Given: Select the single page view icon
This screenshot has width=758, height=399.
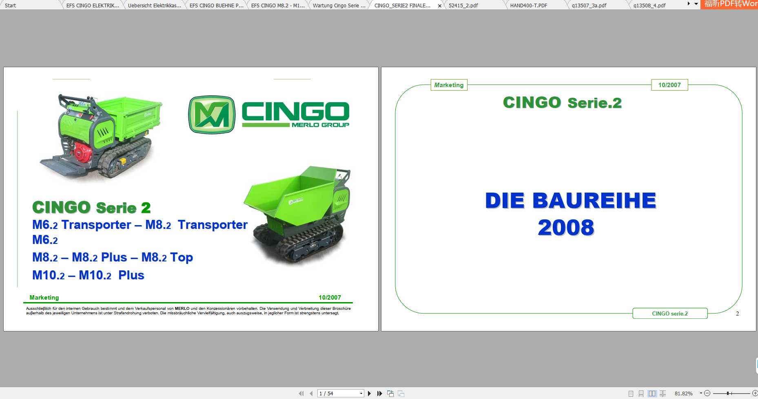Looking at the screenshot, I should tap(631, 393).
